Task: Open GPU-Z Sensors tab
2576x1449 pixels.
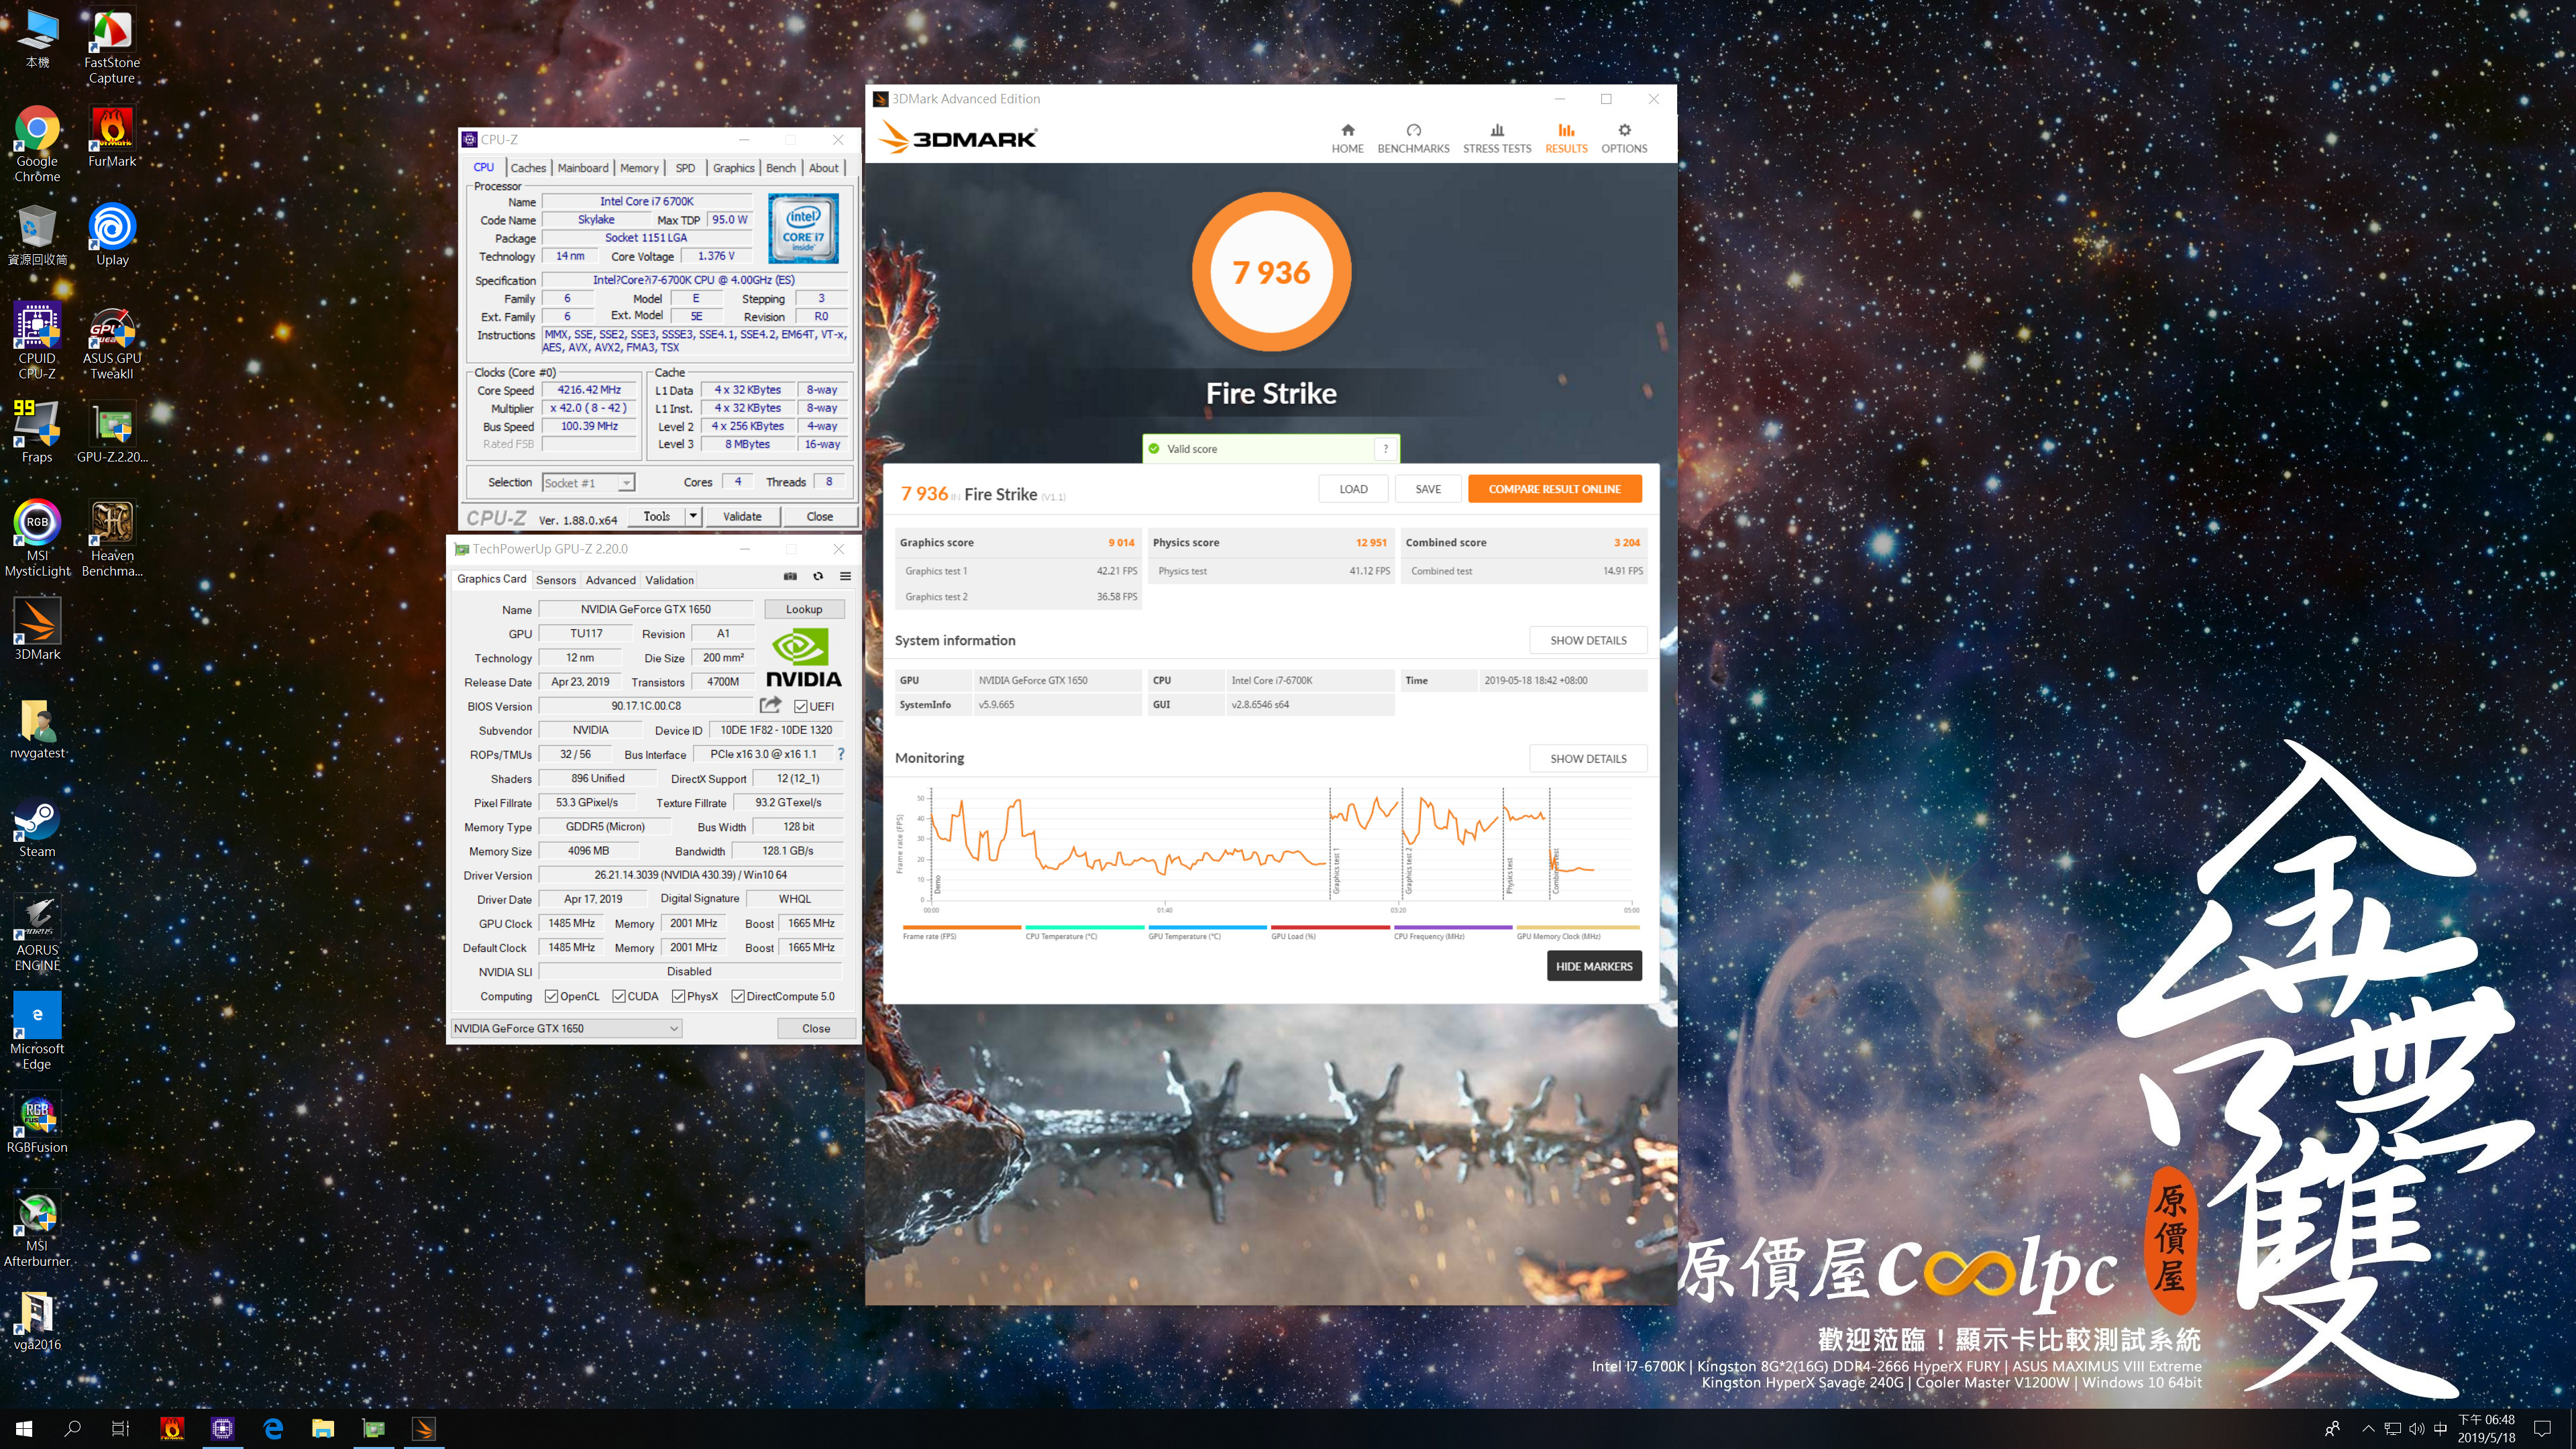Action: pyautogui.click(x=555, y=580)
